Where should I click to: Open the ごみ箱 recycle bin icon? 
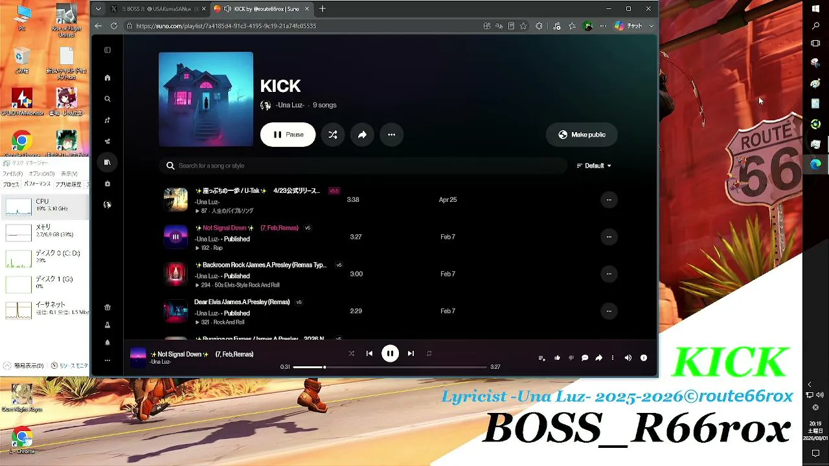coord(21,60)
